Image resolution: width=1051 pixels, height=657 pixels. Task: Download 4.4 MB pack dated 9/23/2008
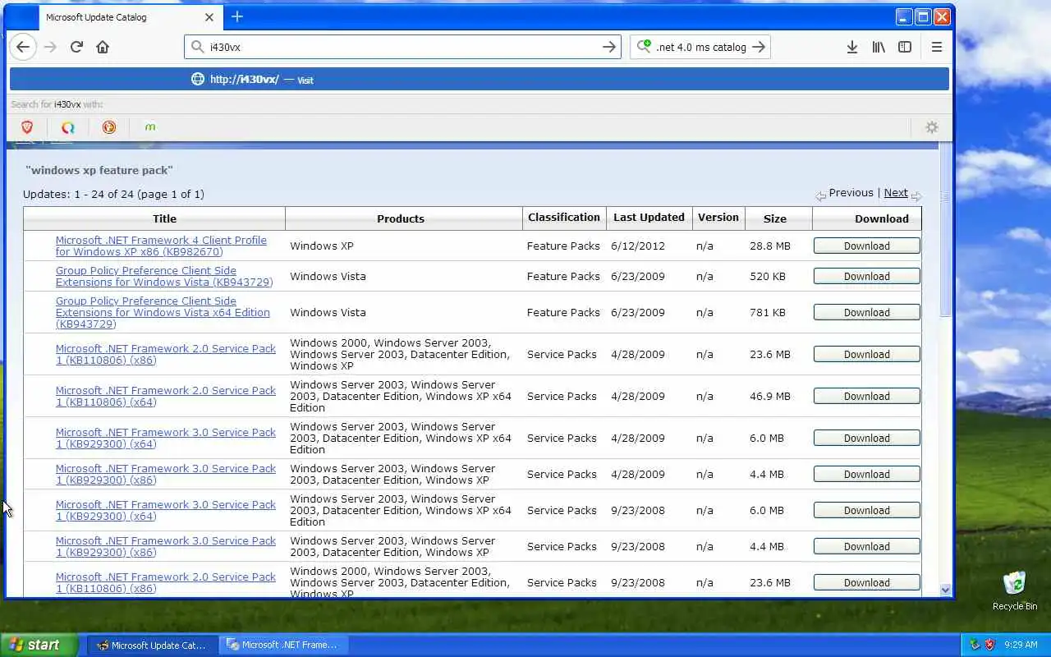[866, 546]
